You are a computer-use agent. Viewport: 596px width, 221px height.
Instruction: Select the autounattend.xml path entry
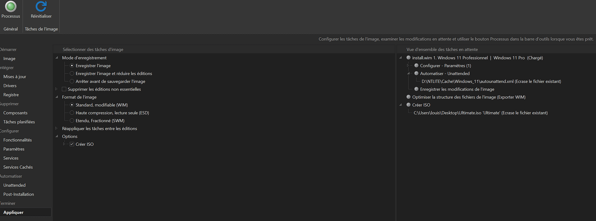[x=491, y=81]
